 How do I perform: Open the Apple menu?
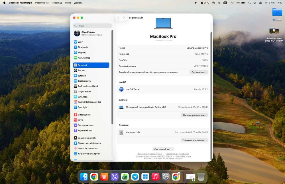(4, 3)
